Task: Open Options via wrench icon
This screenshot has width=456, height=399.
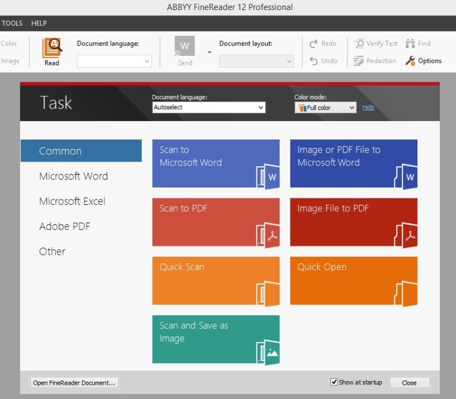Action: [x=410, y=61]
